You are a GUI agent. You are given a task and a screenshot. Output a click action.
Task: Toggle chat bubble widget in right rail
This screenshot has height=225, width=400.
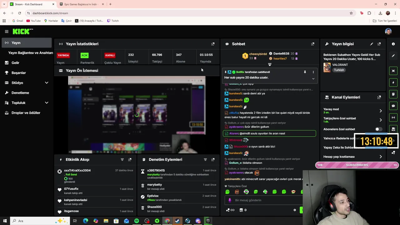click(x=393, y=106)
